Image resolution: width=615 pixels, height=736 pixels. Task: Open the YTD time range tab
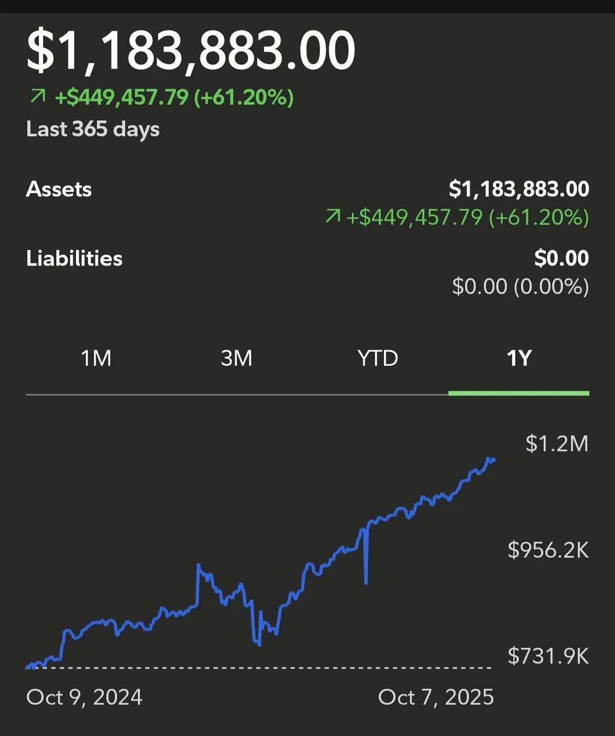point(378,358)
